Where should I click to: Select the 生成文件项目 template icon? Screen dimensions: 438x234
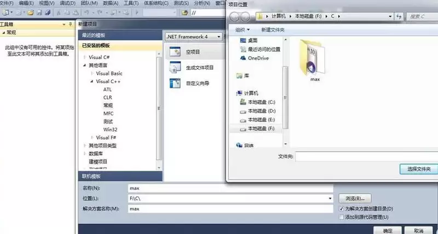click(175, 67)
